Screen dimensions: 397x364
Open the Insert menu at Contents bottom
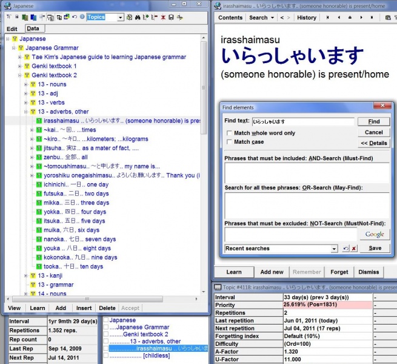pyautogui.click(x=84, y=308)
